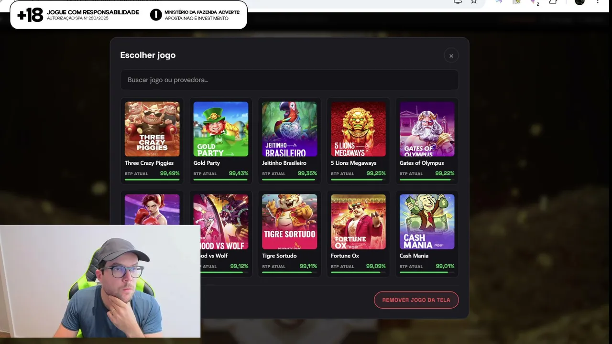612x344 pixels.
Task: Open the browser profile avatar
Action: (579, 2)
